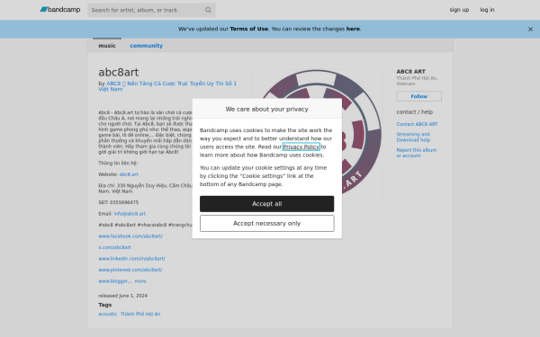Expand description with the more link

(x=140, y=281)
